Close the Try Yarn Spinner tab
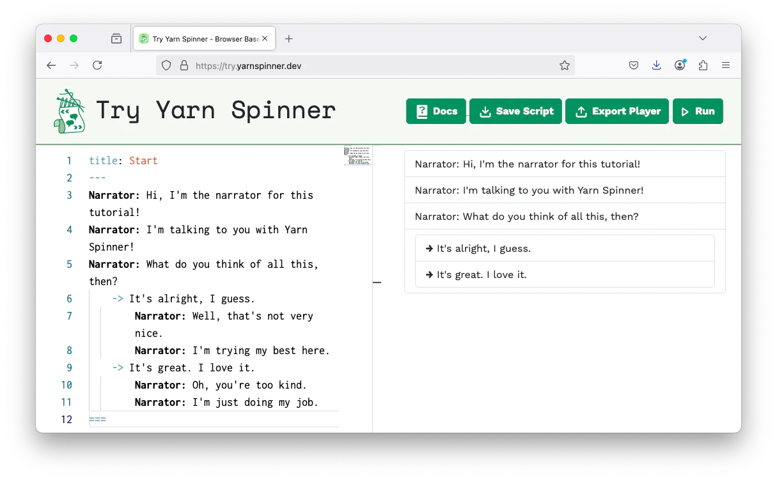Image resolution: width=777 pixels, height=480 pixels. click(265, 39)
